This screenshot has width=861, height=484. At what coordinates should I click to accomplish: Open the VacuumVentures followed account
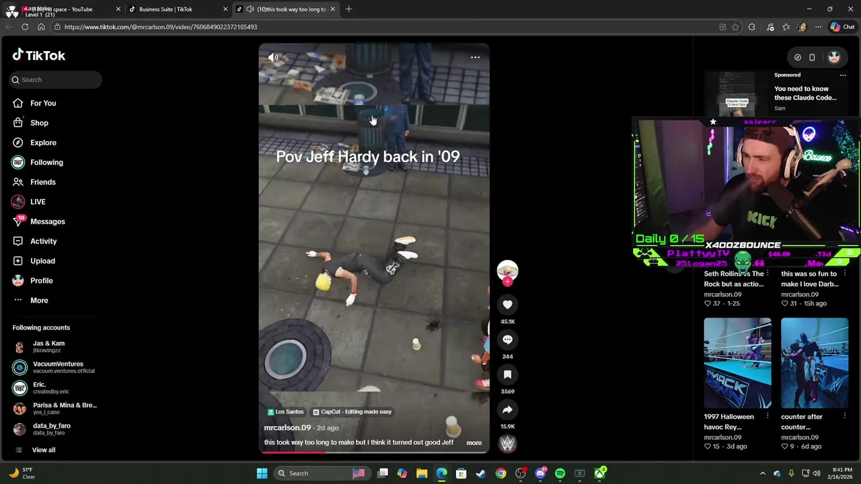click(x=57, y=367)
